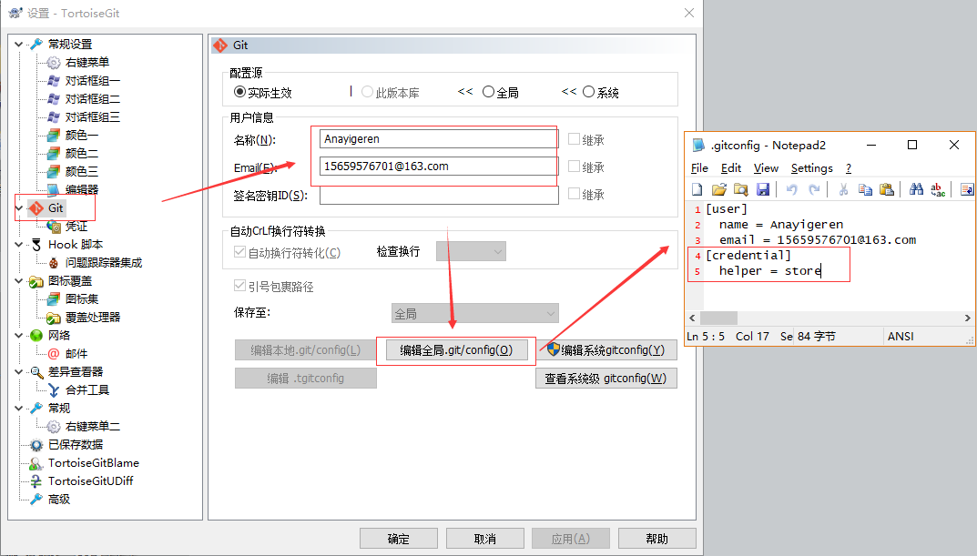Open Notepad2 Edit menu

731,168
